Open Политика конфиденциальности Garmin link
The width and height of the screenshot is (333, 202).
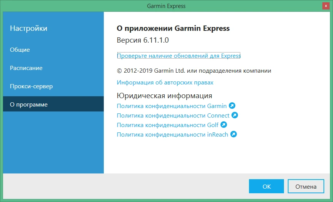click(x=171, y=106)
